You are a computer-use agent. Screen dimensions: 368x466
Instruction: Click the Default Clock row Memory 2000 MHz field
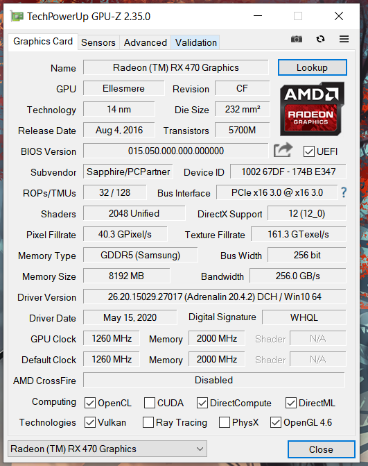click(217, 359)
